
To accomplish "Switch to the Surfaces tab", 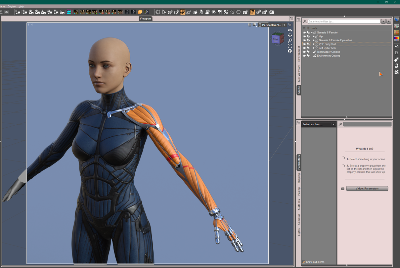I will pos(299,204).
